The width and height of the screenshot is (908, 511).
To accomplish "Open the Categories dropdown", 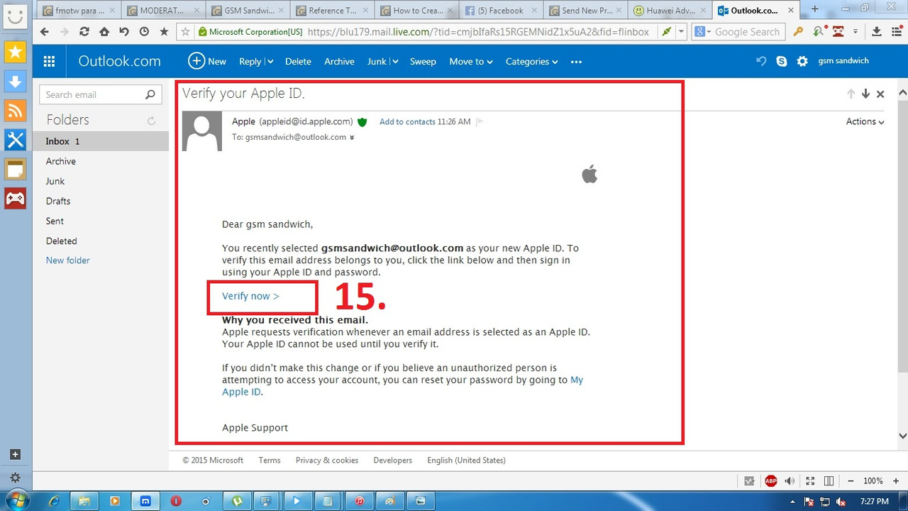I will pos(532,62).
